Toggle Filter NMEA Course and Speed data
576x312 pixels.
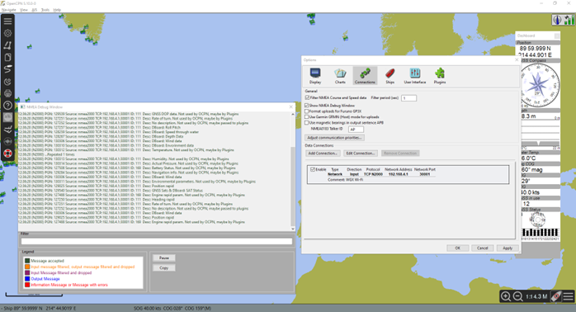click(307, 97)
